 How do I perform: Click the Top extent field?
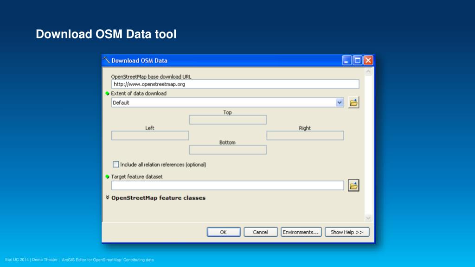pyautogui.click(x=228, y=120)
